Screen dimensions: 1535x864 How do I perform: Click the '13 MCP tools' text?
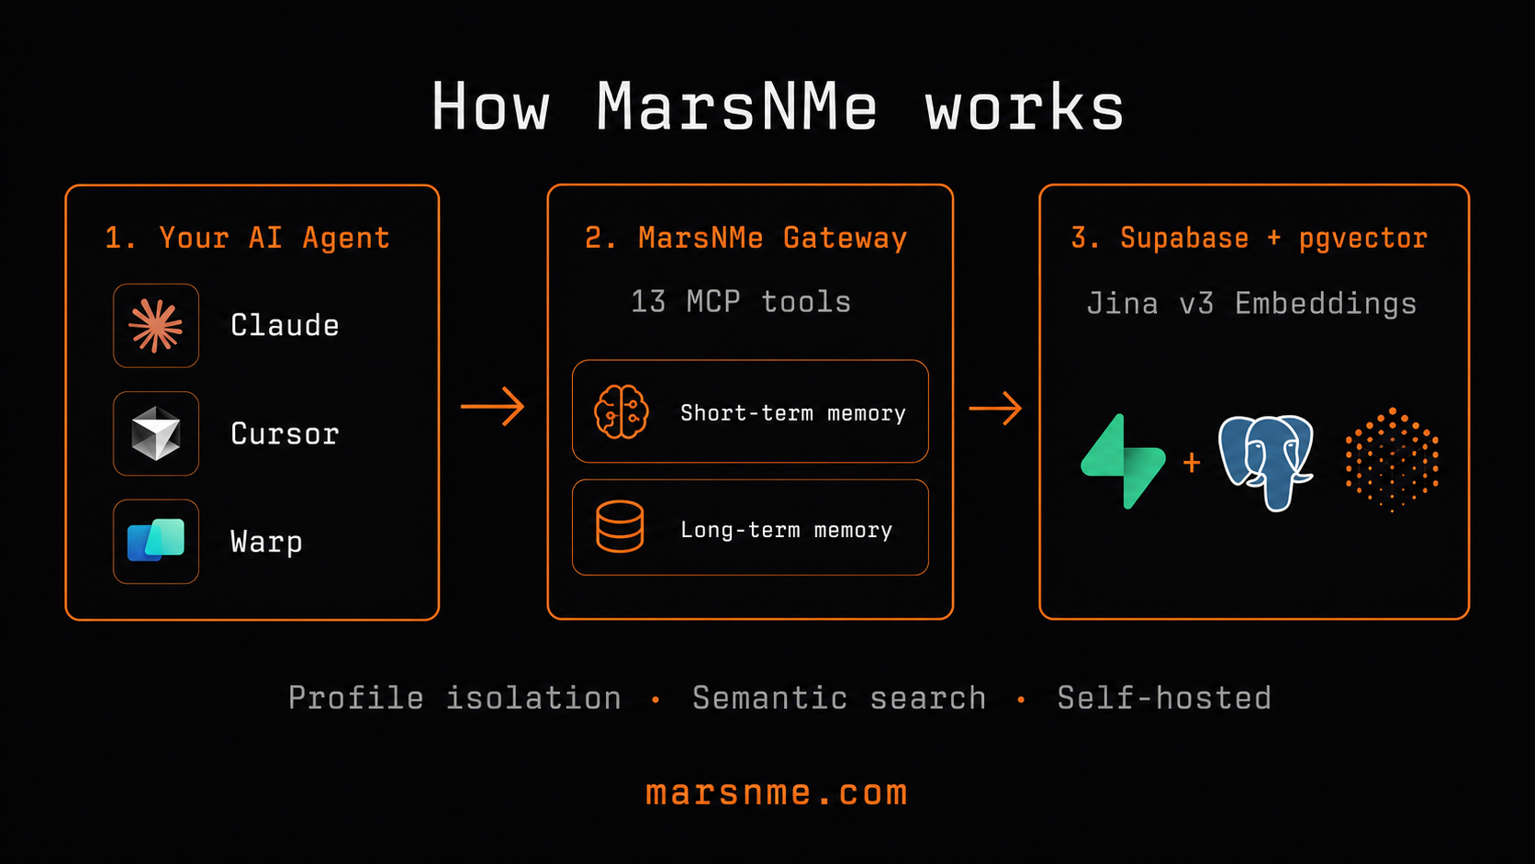point(741,302)
